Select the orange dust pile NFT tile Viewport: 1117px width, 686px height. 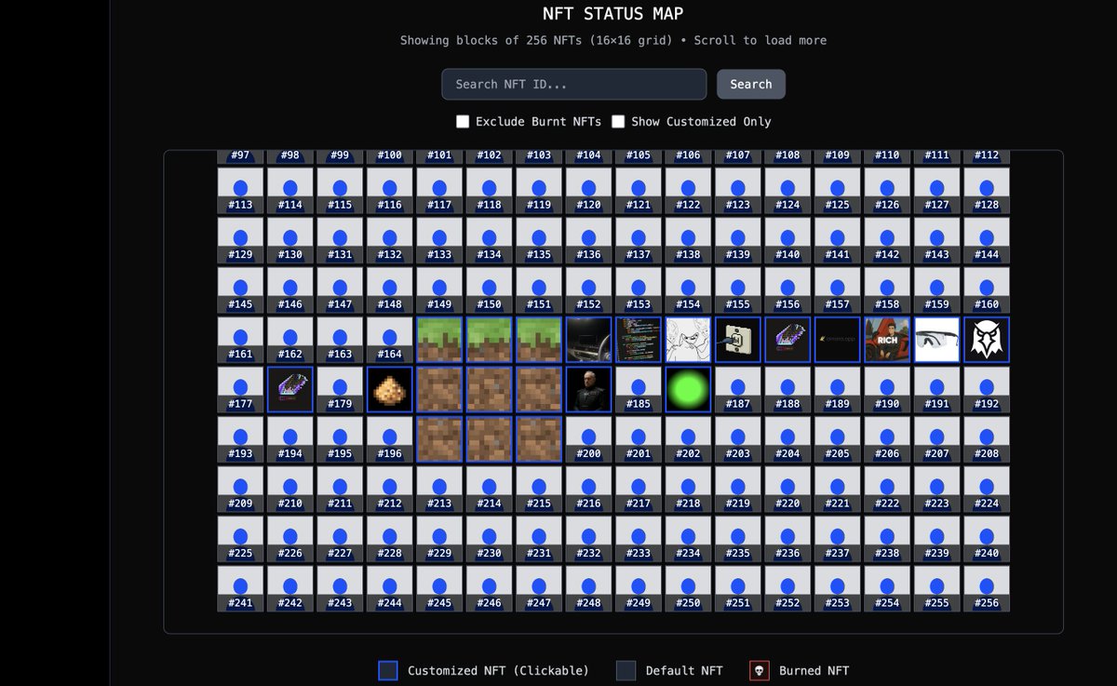coord(389,389)
